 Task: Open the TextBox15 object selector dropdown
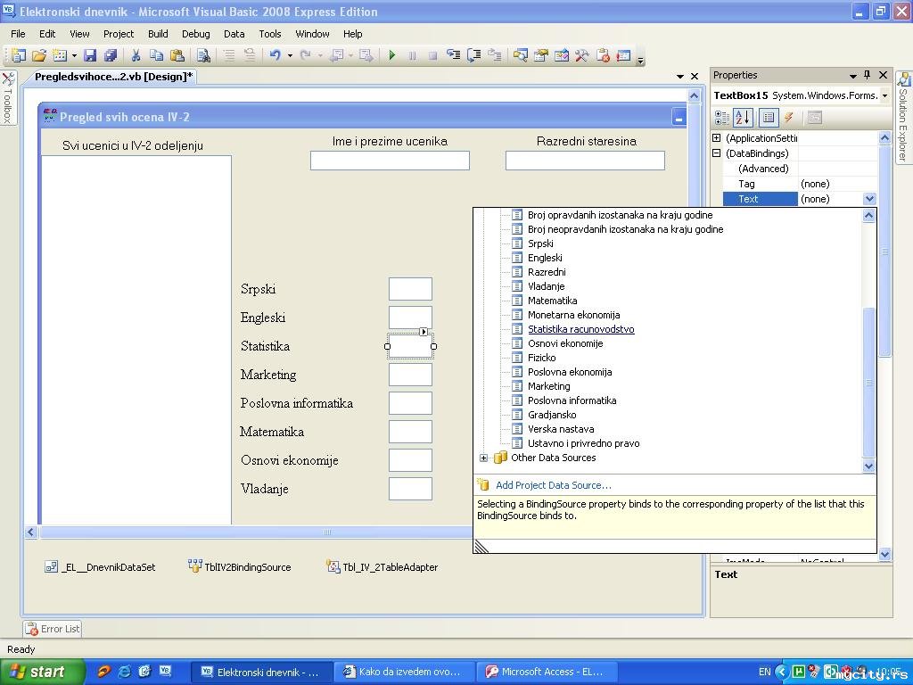point(884,95)
